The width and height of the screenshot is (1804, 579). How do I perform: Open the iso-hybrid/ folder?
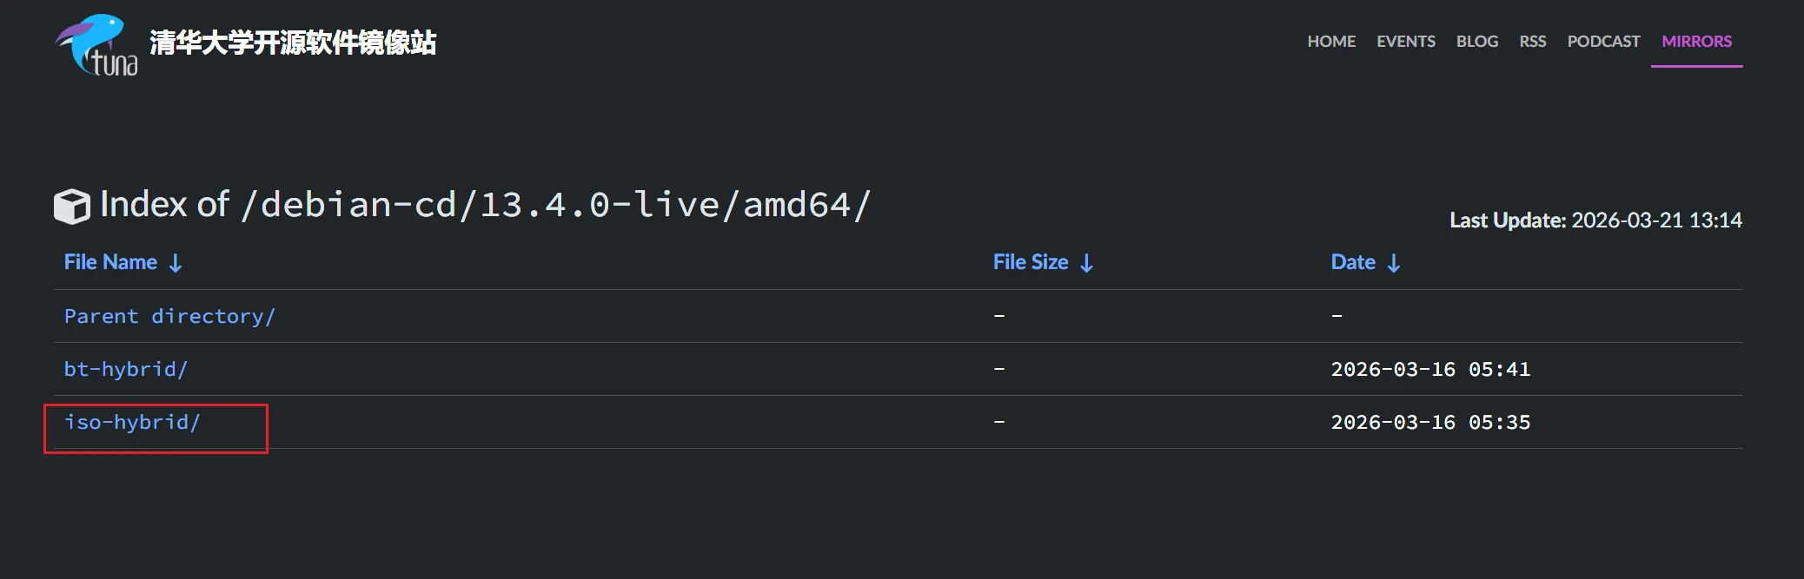(x=132, y=423)
